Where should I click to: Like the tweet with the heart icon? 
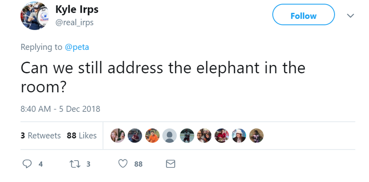click(123, 164)
